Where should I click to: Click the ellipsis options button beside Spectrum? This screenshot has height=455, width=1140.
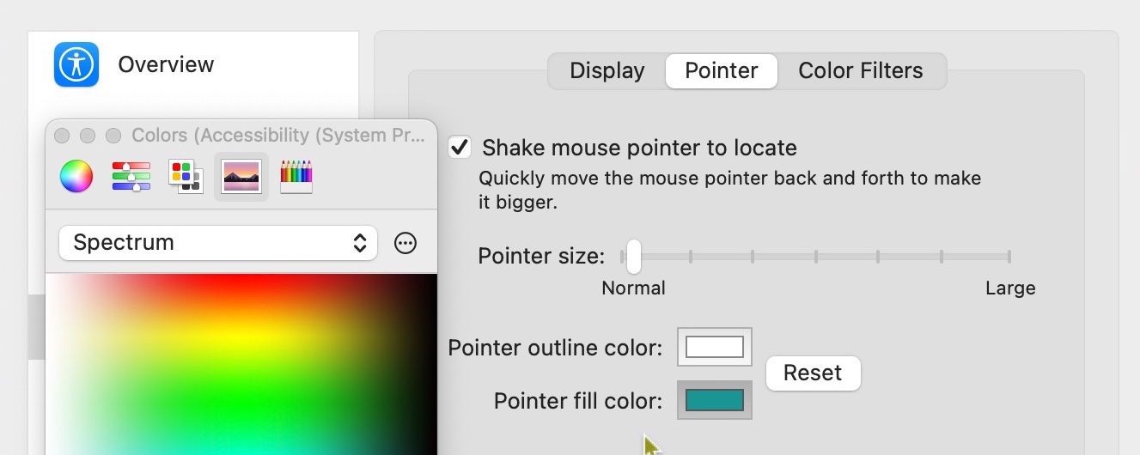[x=405, y=243]
